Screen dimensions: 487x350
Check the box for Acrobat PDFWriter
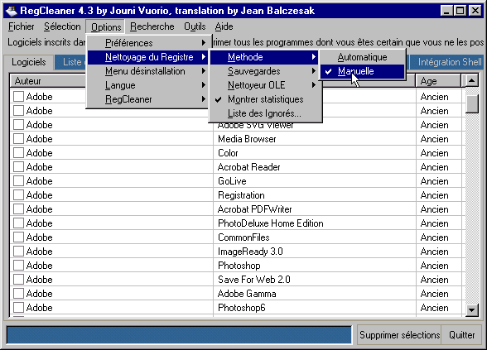coord(18,209)
